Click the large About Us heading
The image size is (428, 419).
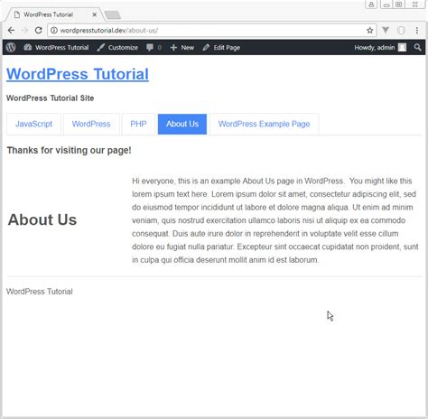[42, 219]
